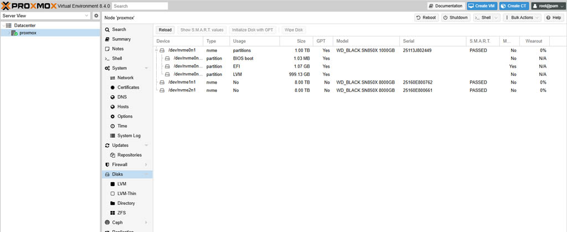Click the Create CT button
567x232 pixels.
click(514, 6)
